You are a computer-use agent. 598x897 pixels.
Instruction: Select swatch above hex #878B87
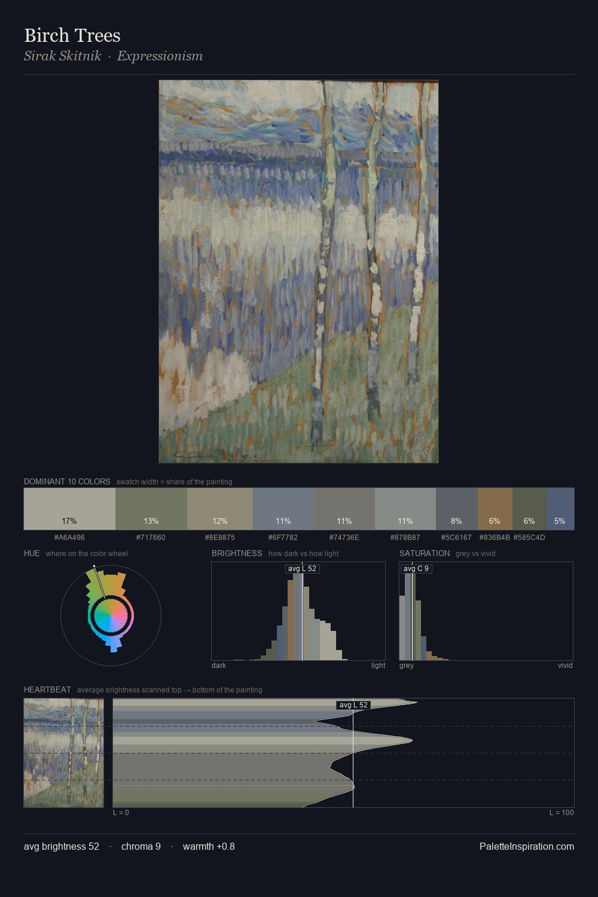[x=405, y=509]
